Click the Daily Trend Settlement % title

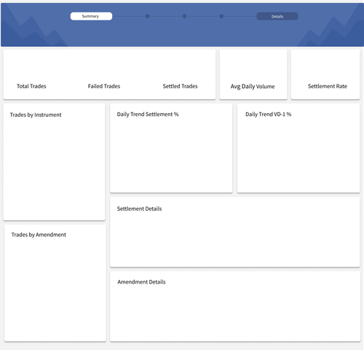coord(148,114)
